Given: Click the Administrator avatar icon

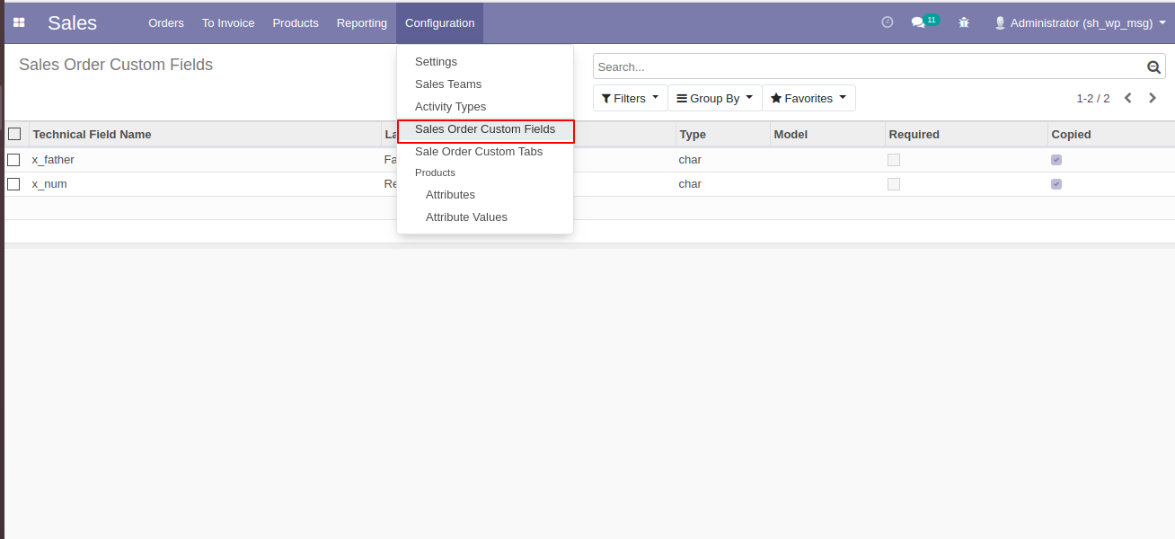Looking at the screenshot, I should 1000,22.
